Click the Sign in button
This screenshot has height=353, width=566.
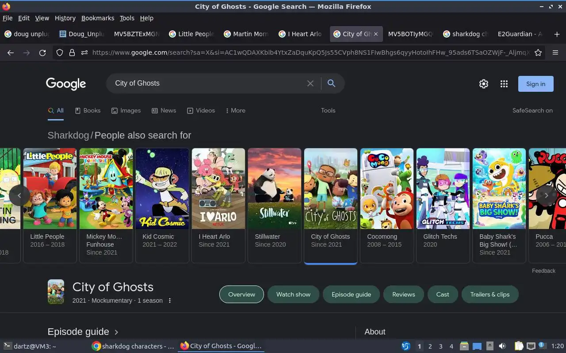[x=535, y=84]
